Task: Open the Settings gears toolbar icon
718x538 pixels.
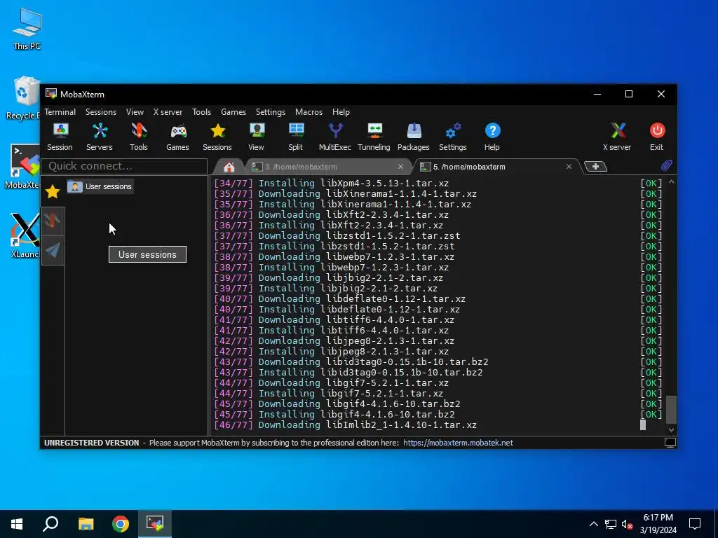Action: (452, 137)
